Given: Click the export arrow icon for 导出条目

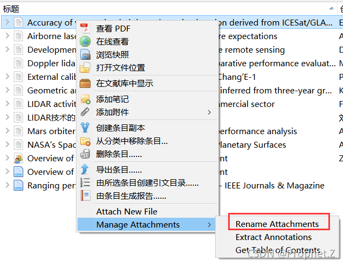Looking at the screenshot, I should [x=85, y=169].
